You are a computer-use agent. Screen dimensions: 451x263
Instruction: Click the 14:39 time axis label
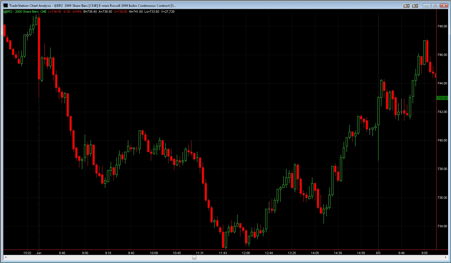click(x=338, y=253)
